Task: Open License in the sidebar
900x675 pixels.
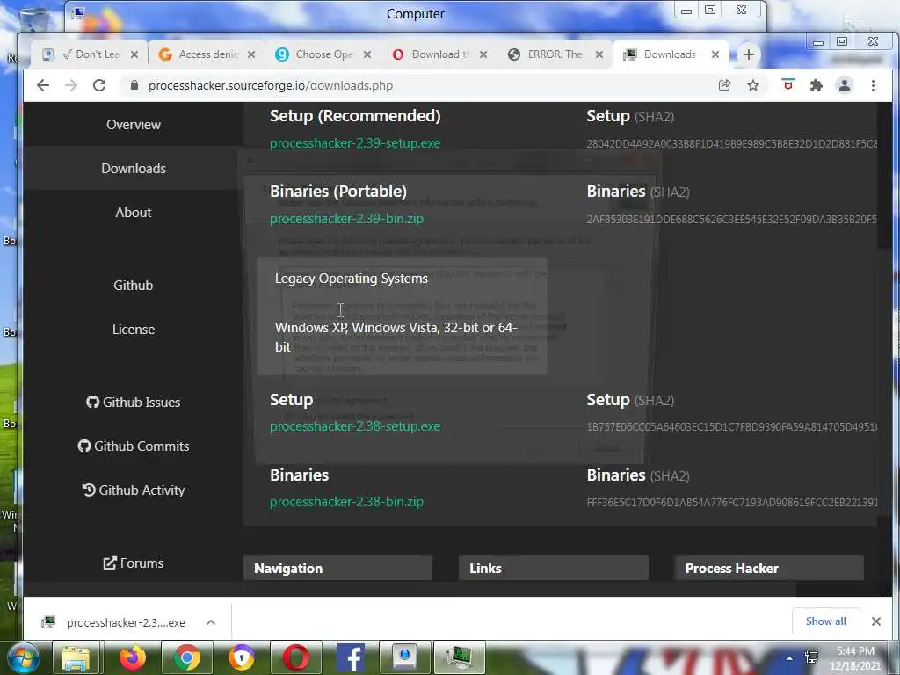Action: coord(134,330)
